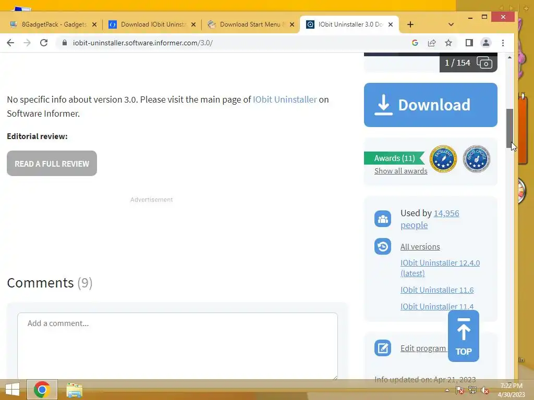This screenshot has height=400, width=534.
Task: Click the Action Center flag tray icon
Action: tap(459, 390)
